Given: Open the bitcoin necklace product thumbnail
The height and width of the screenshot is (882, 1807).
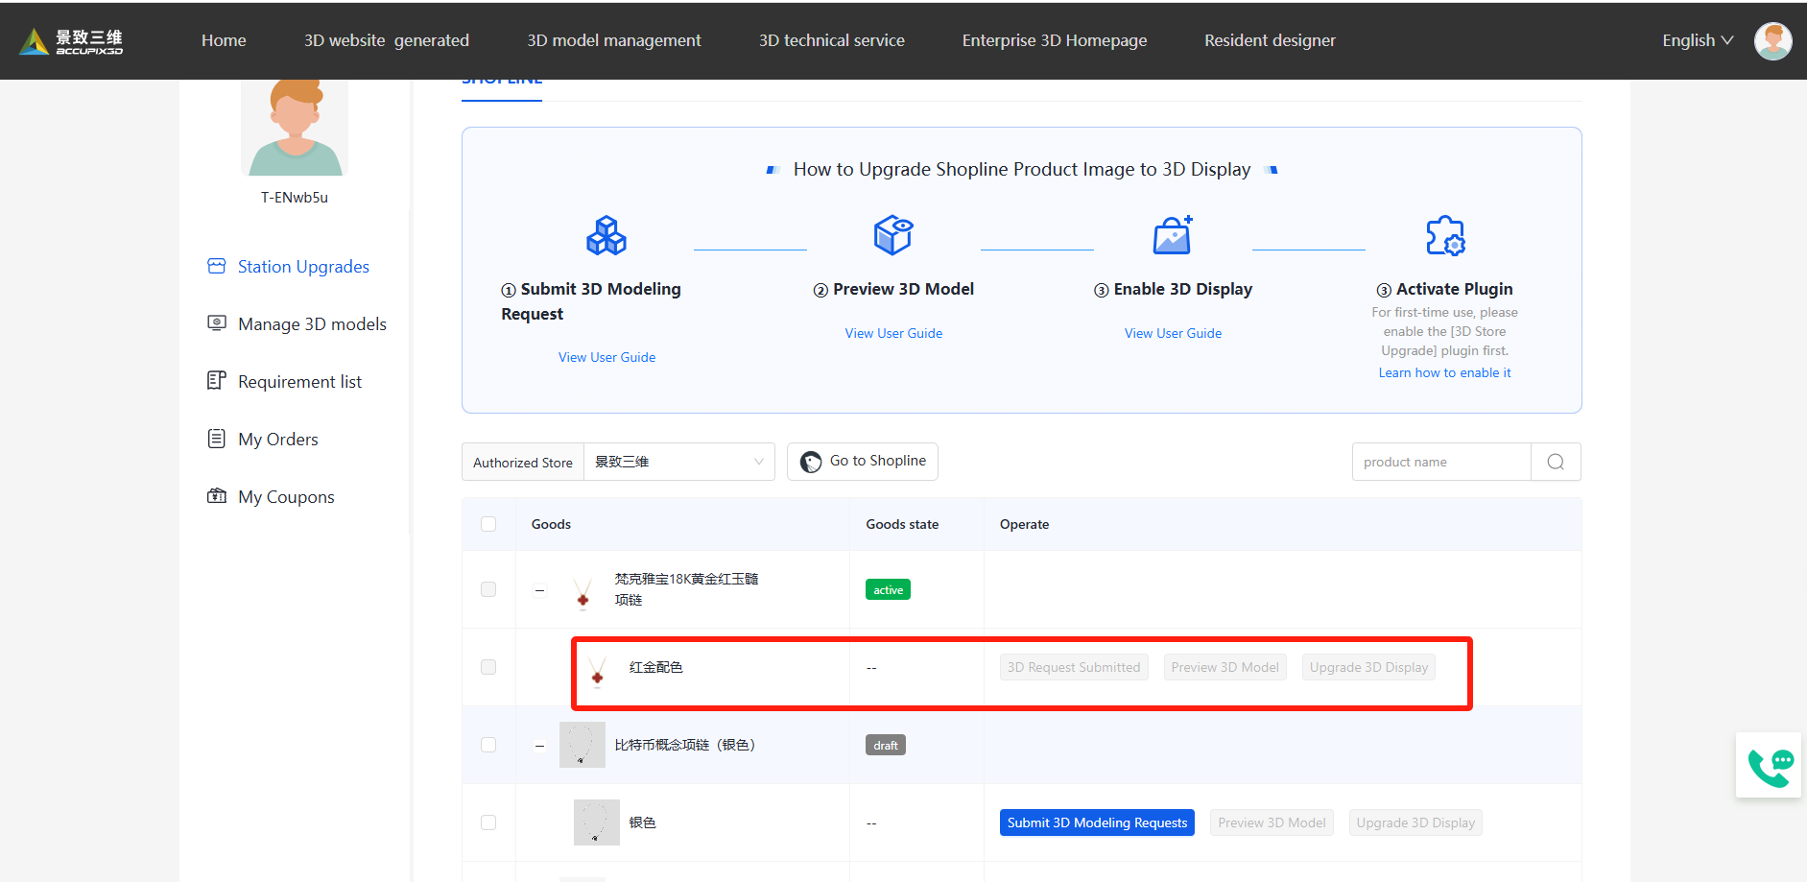Looking at the screenshot, I should 583,745.
